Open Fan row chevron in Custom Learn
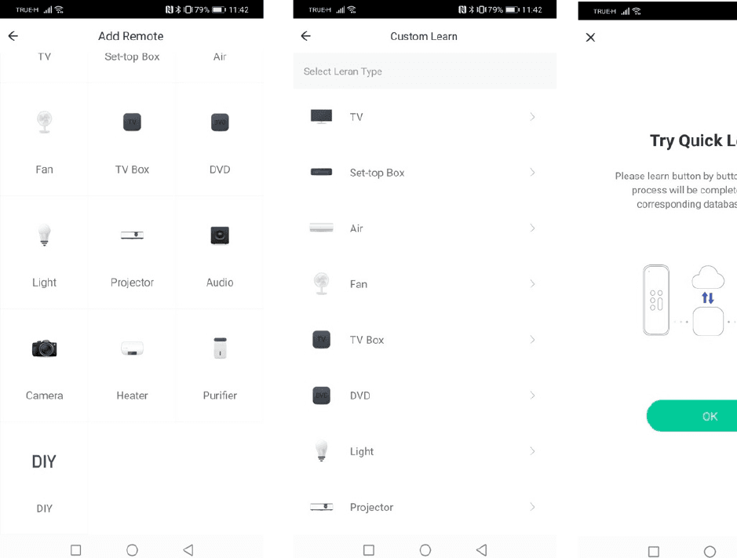Viewport: 737px width, 558px height. pos(532,283)
